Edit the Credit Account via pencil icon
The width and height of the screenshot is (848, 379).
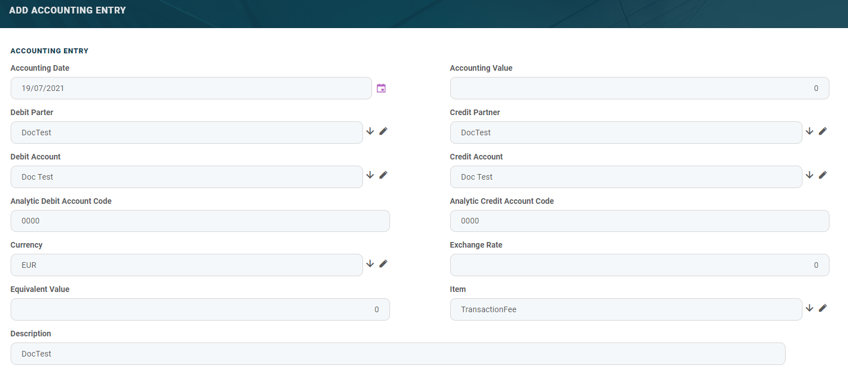click(x=823, y=175)
